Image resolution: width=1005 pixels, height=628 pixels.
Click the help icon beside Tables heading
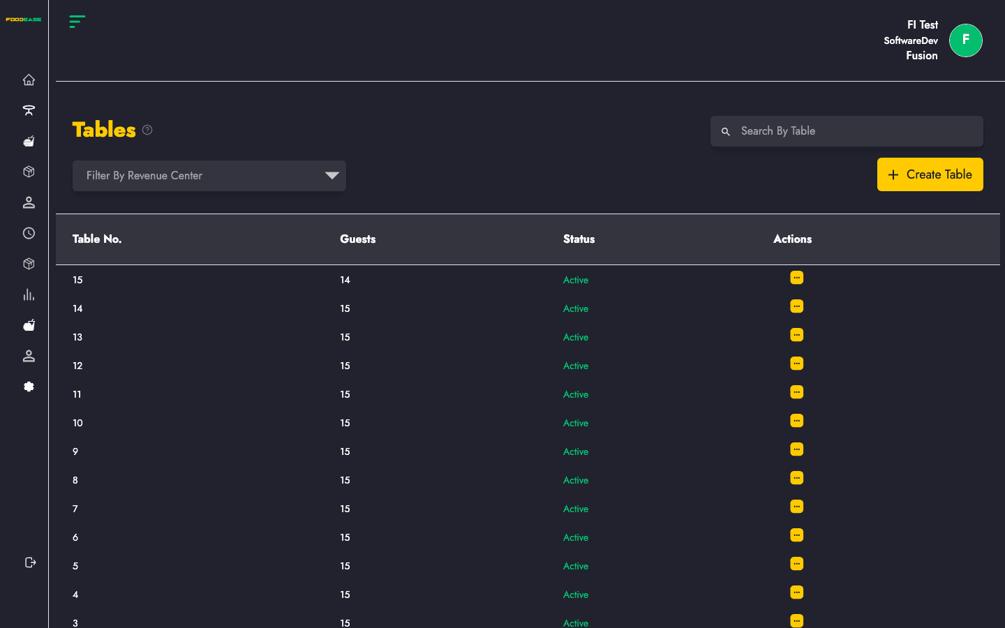click(x=147, y=130)
